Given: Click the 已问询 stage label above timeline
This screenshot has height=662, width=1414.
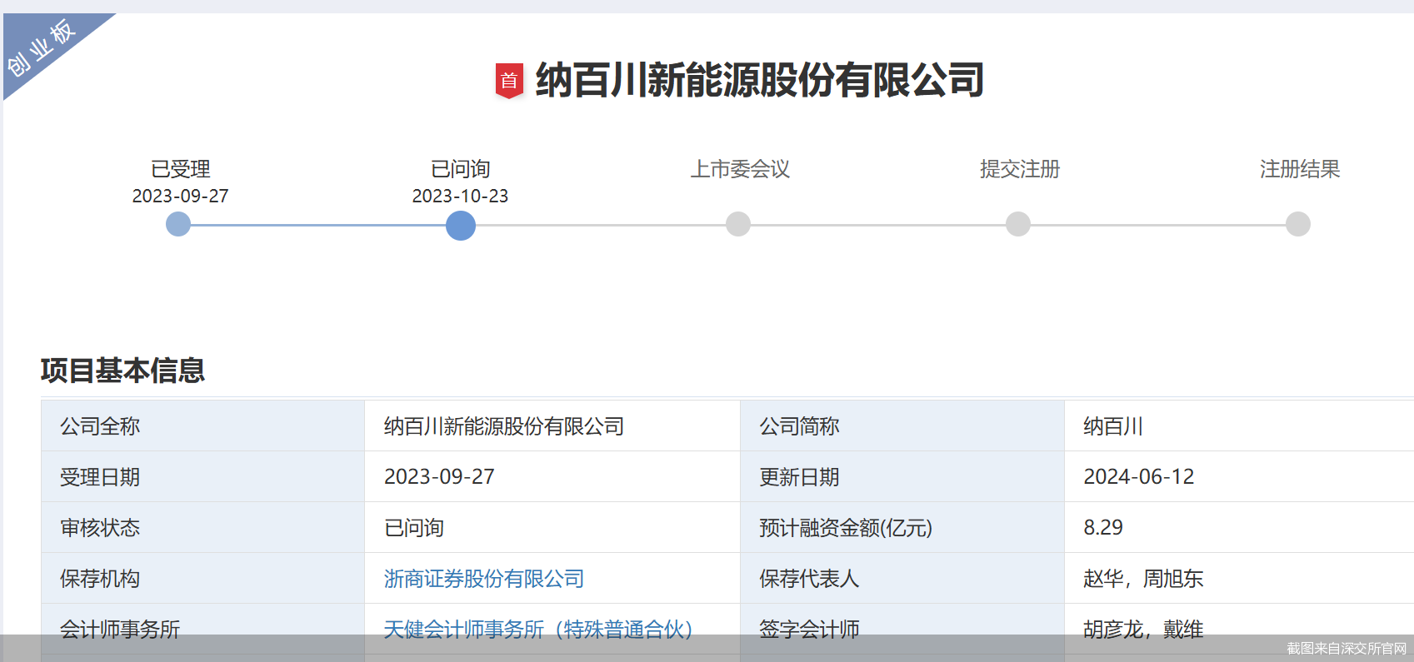Looking at the screenshot, I should 461,169.
